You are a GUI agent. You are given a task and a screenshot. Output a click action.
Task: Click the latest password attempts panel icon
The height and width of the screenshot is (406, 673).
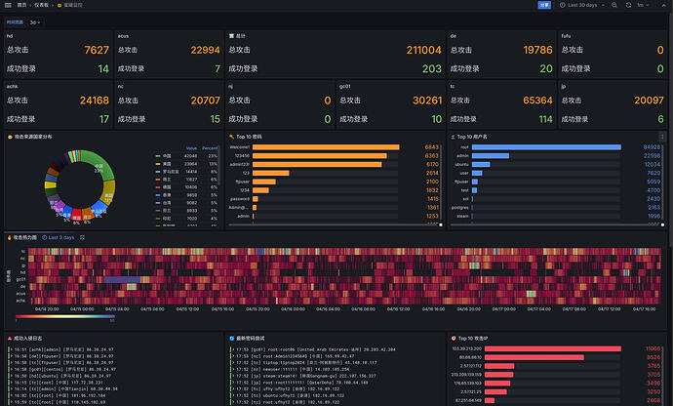[232, 339]
